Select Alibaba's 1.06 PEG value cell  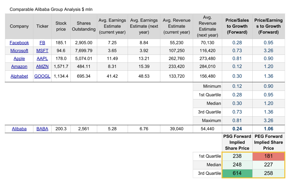(x=268, y=129)
